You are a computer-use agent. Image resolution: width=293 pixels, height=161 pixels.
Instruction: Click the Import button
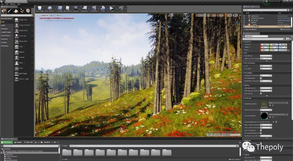[x=18, y=142]
